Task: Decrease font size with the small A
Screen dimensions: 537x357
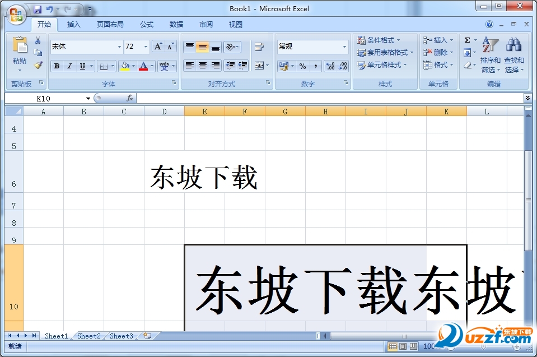Action: coord(170,47)
